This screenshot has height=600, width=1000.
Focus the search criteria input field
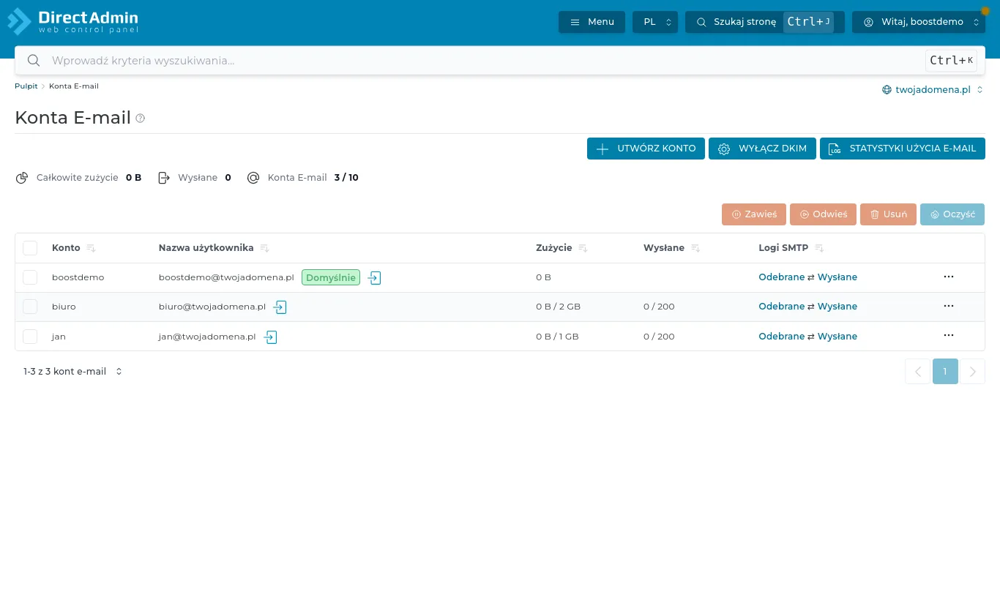tap(483, 61)
